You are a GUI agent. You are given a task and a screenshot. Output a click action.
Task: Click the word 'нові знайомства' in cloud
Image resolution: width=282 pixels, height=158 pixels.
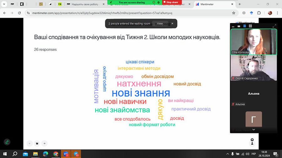[122, 110]
